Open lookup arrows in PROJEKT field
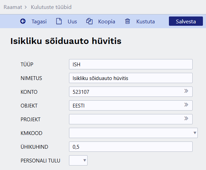Screen dimensions: 206x170 point(186,119)
